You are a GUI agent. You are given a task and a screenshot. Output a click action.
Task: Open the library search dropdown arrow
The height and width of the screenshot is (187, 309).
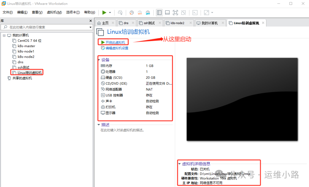tap(90, 27)
